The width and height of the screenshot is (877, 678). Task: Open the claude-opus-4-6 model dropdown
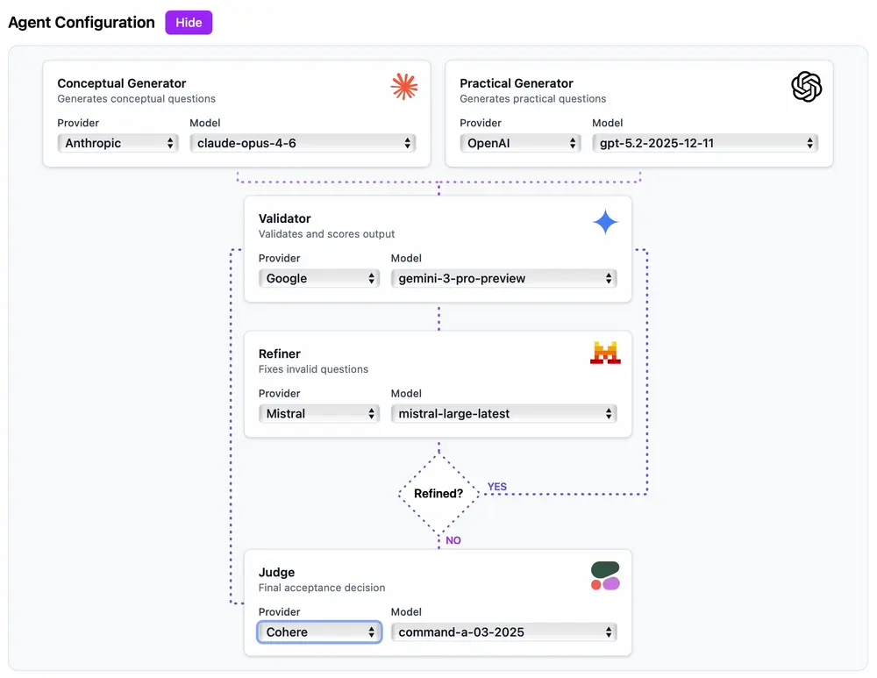(303, 143)
